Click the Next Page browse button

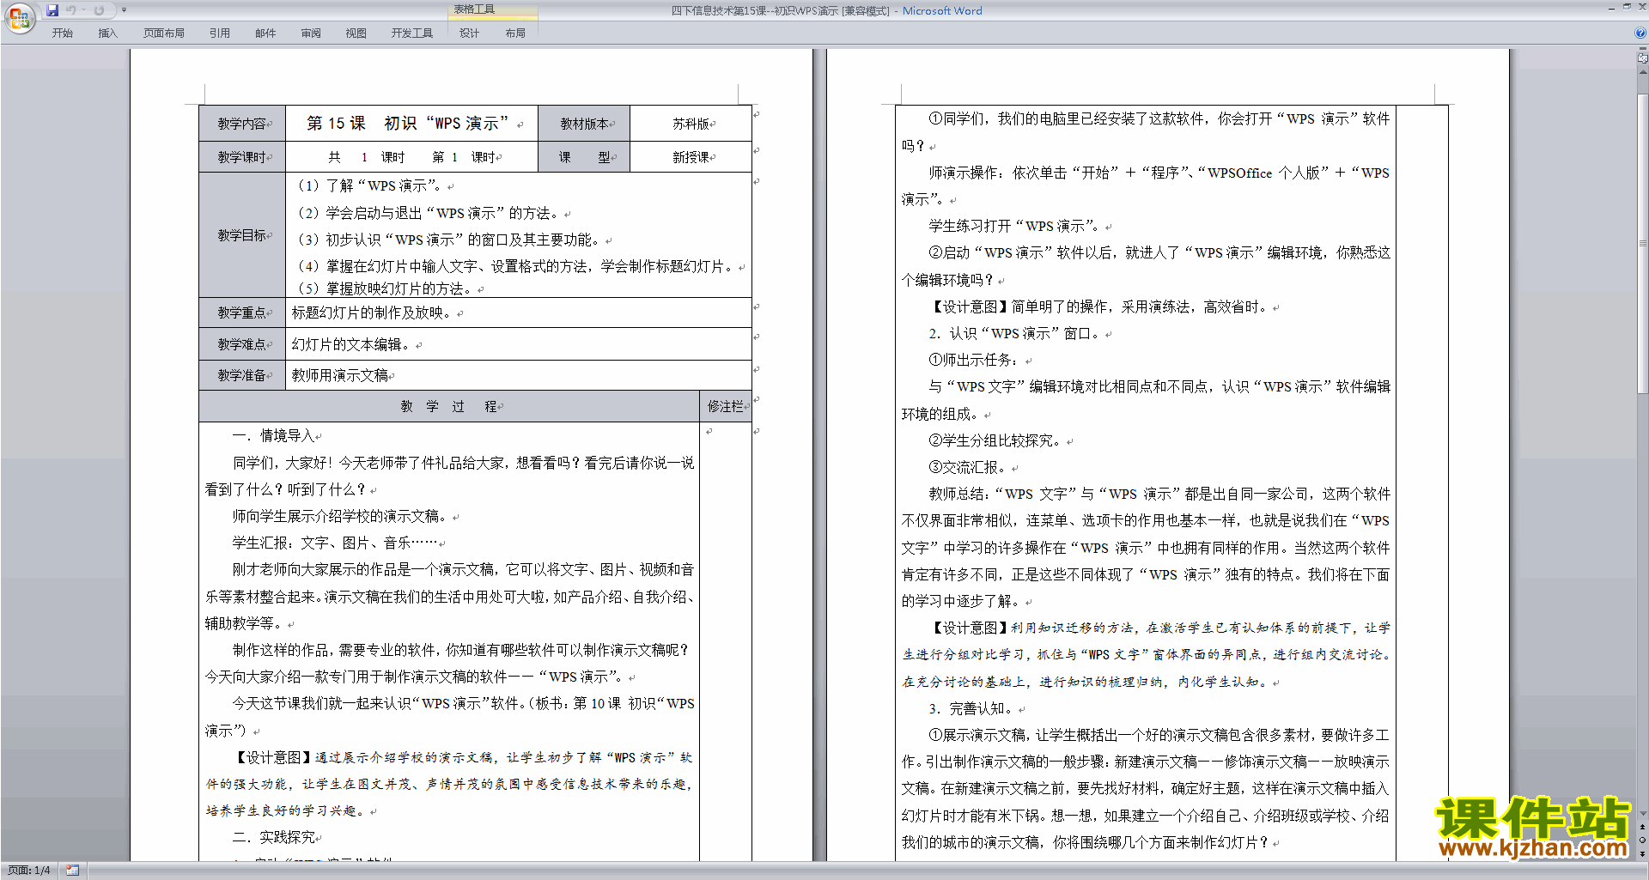(1643, 853)
